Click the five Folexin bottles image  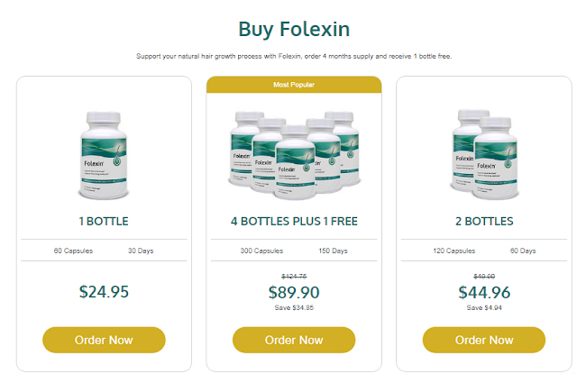point(294,151)
